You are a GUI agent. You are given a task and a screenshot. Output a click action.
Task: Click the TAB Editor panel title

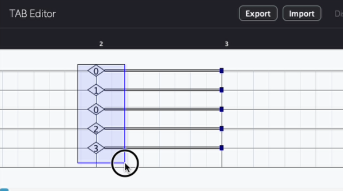coord(33,13)
